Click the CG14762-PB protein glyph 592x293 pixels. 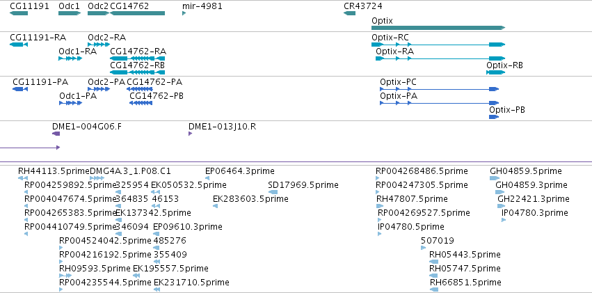coord(141,103)
